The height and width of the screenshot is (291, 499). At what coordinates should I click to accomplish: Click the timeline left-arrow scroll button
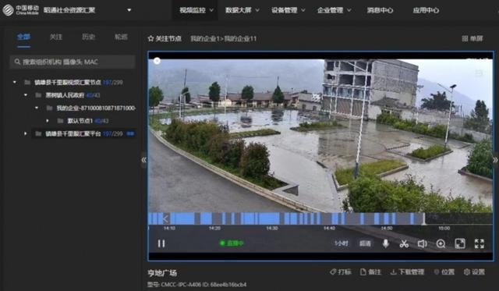165,218
